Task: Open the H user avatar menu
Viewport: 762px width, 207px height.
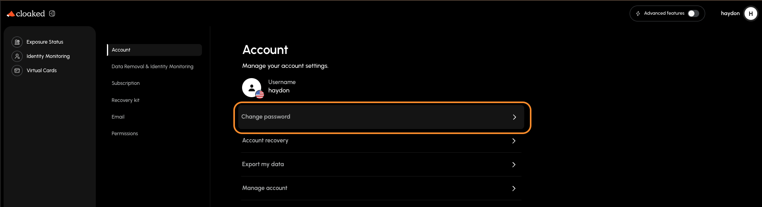Action: click(750, 13)
